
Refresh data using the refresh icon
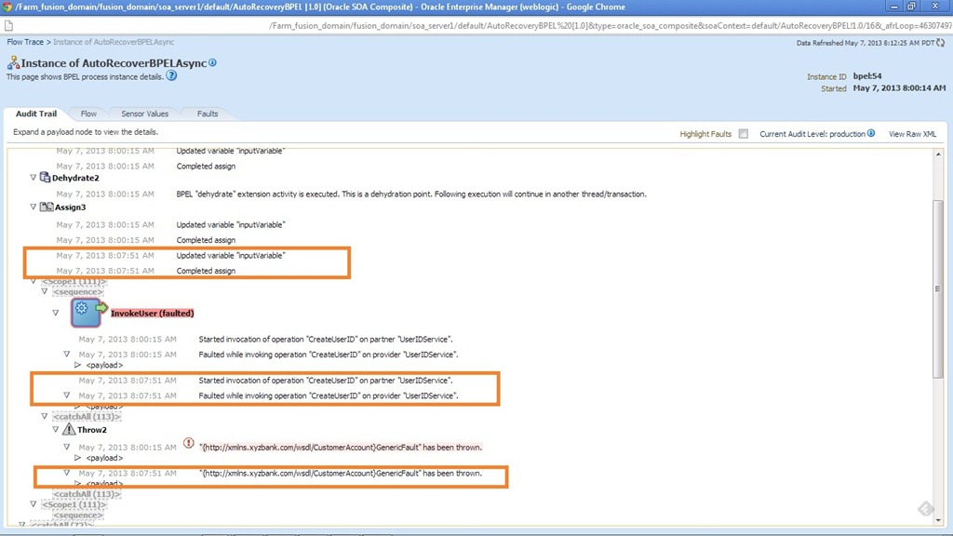[x=941, y=43]
